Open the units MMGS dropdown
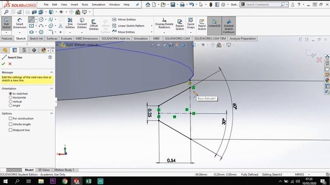 [309, 174]
